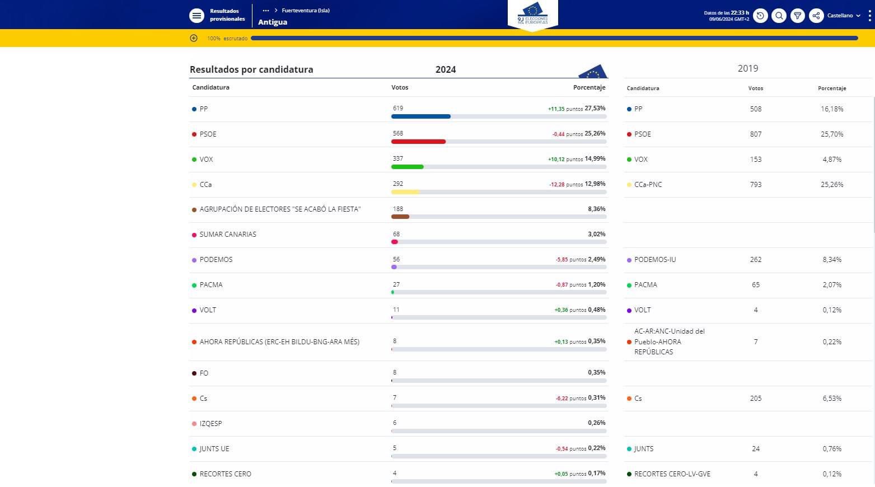875x487 pixels.
Task: Click the 2019 CCa-PNC row
Action: tap(748, 185)
